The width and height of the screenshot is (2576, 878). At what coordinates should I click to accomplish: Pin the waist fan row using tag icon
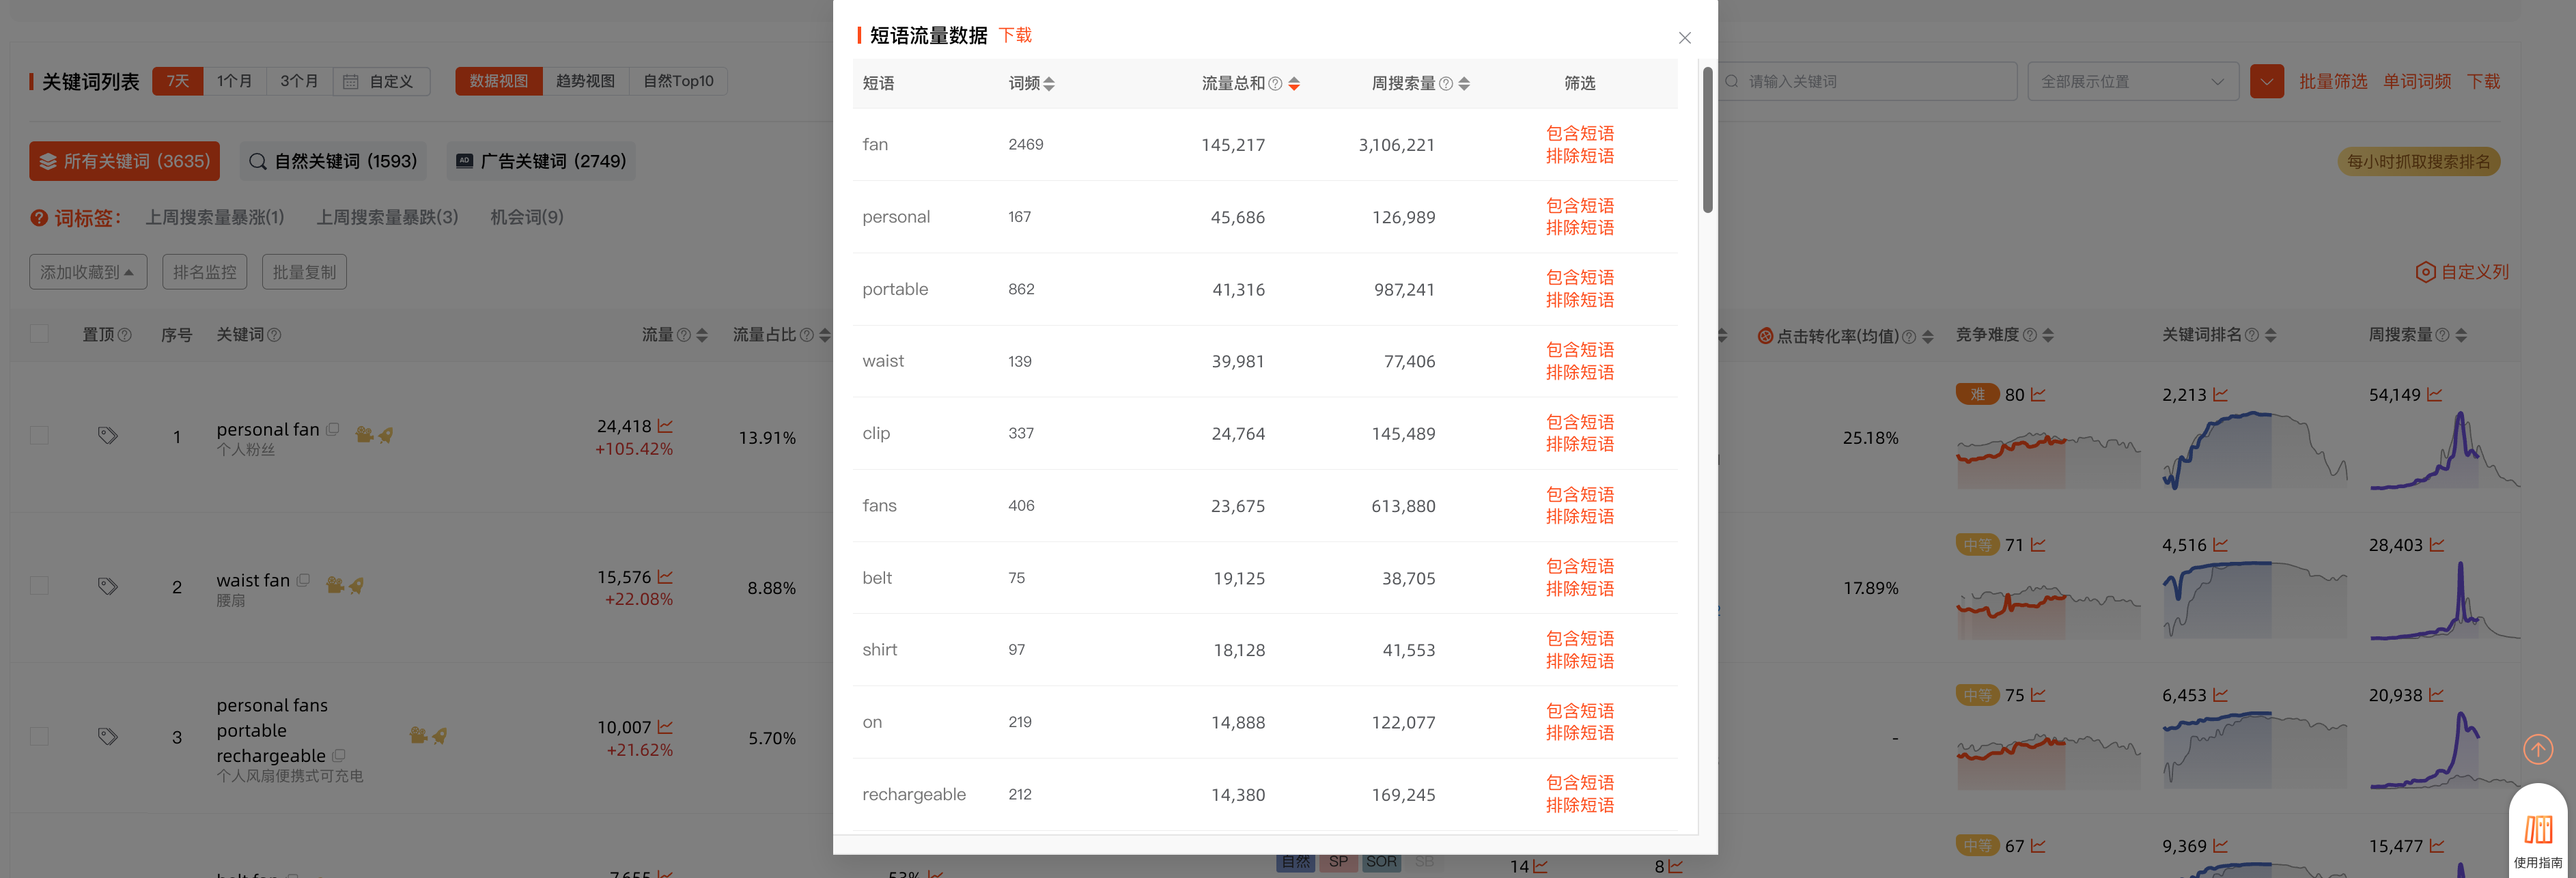coord(108,586)
